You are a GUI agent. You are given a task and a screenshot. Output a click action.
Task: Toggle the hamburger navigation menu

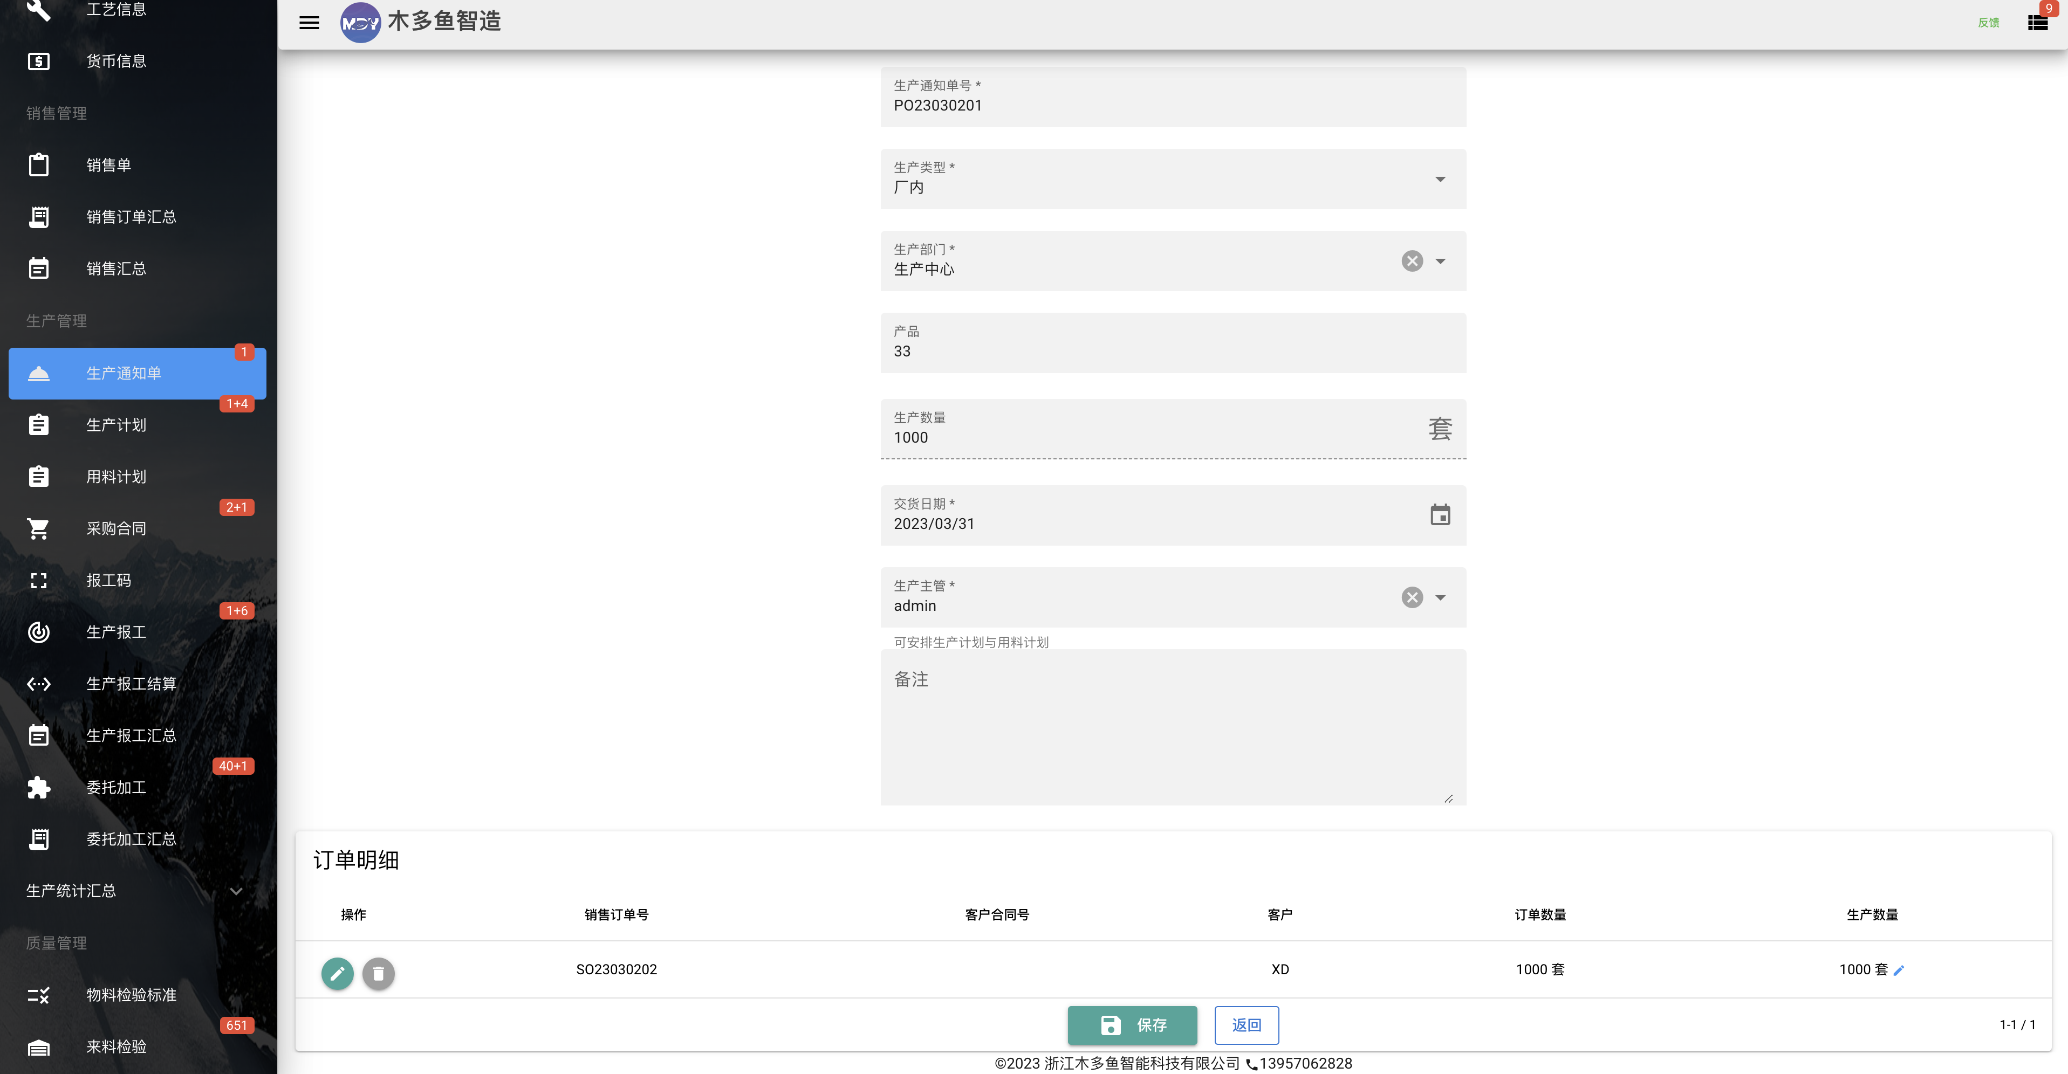pos(309,23)
